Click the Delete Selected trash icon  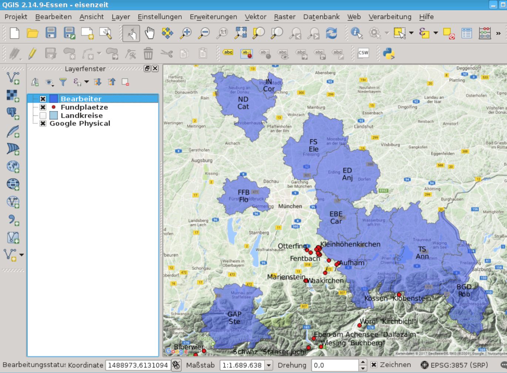(x=148, y=54)
